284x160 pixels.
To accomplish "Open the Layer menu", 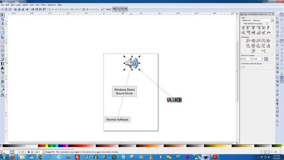I will tap(19, 5).
